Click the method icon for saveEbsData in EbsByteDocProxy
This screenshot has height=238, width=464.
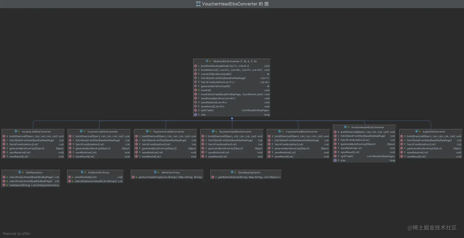(x=70, y=177)
